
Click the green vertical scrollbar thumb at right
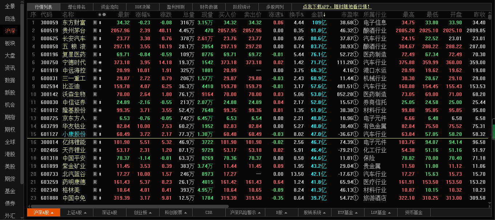[x=493, y=129]
